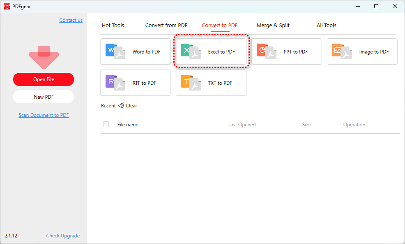The image size is (405, 244).
Task: Show the All Tools tab
Action: [x=326, y=26]
